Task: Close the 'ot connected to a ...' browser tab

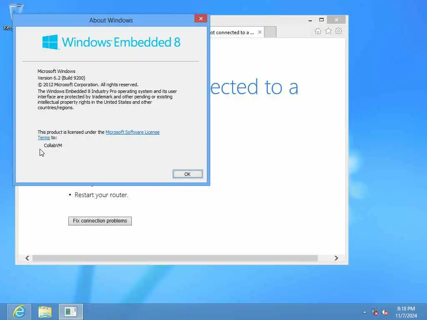Action: tap(260, 32)
